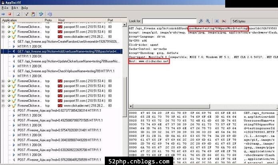Click arrow icon of POST rnd=0.8273773854290314 row
Screen dimensions: 278x165
[14, 111]
